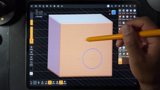
Task: Tap the icon between Redo and Lock
Action: [38, 82]
